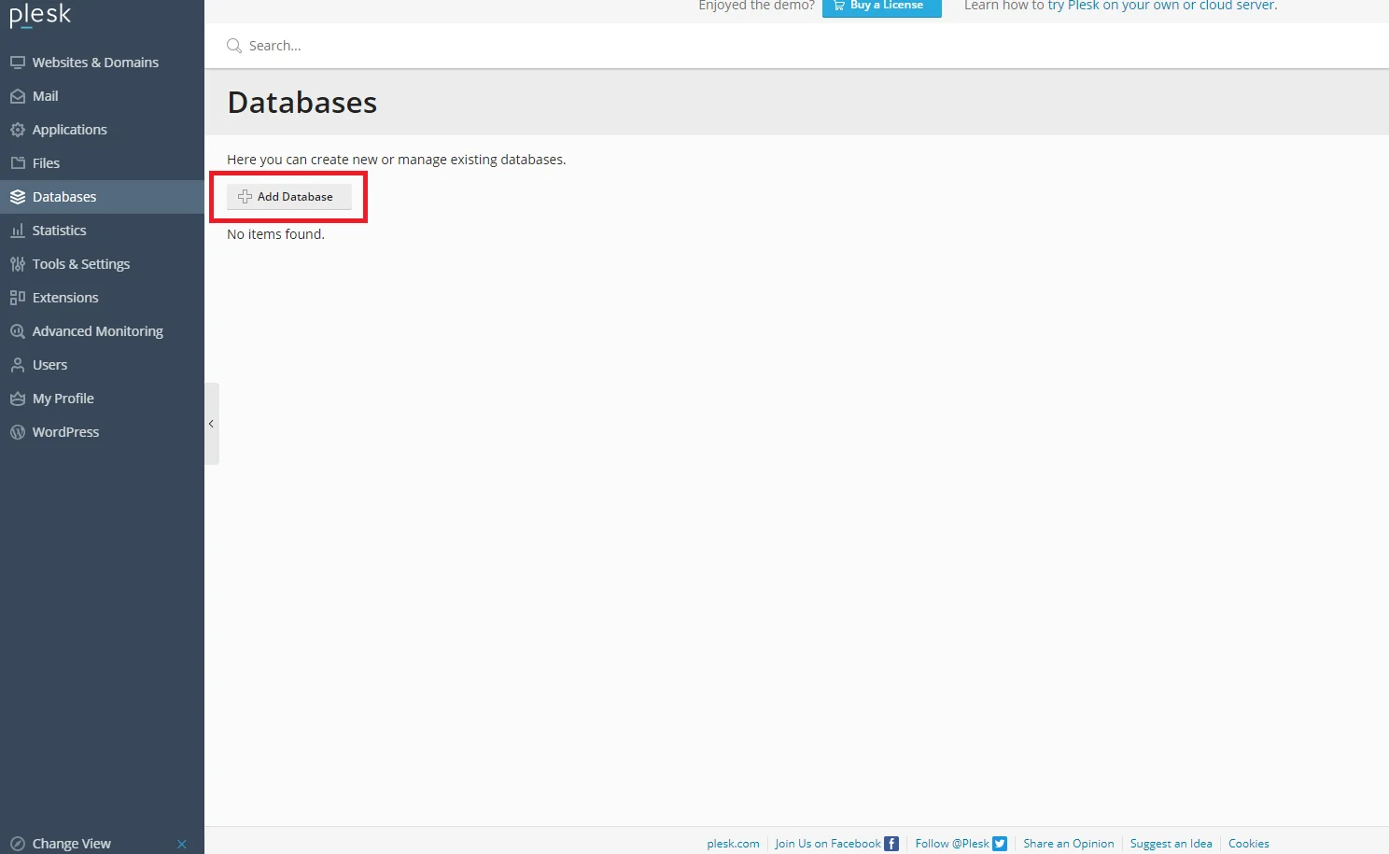Open Advanced Monitoring from sidebar
The height and width of the screenshot is (854, 1389).
tap(97, 331)
